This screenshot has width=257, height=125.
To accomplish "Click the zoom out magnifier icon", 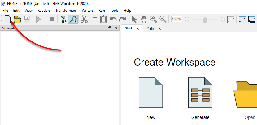I will [x=163, y=19].
